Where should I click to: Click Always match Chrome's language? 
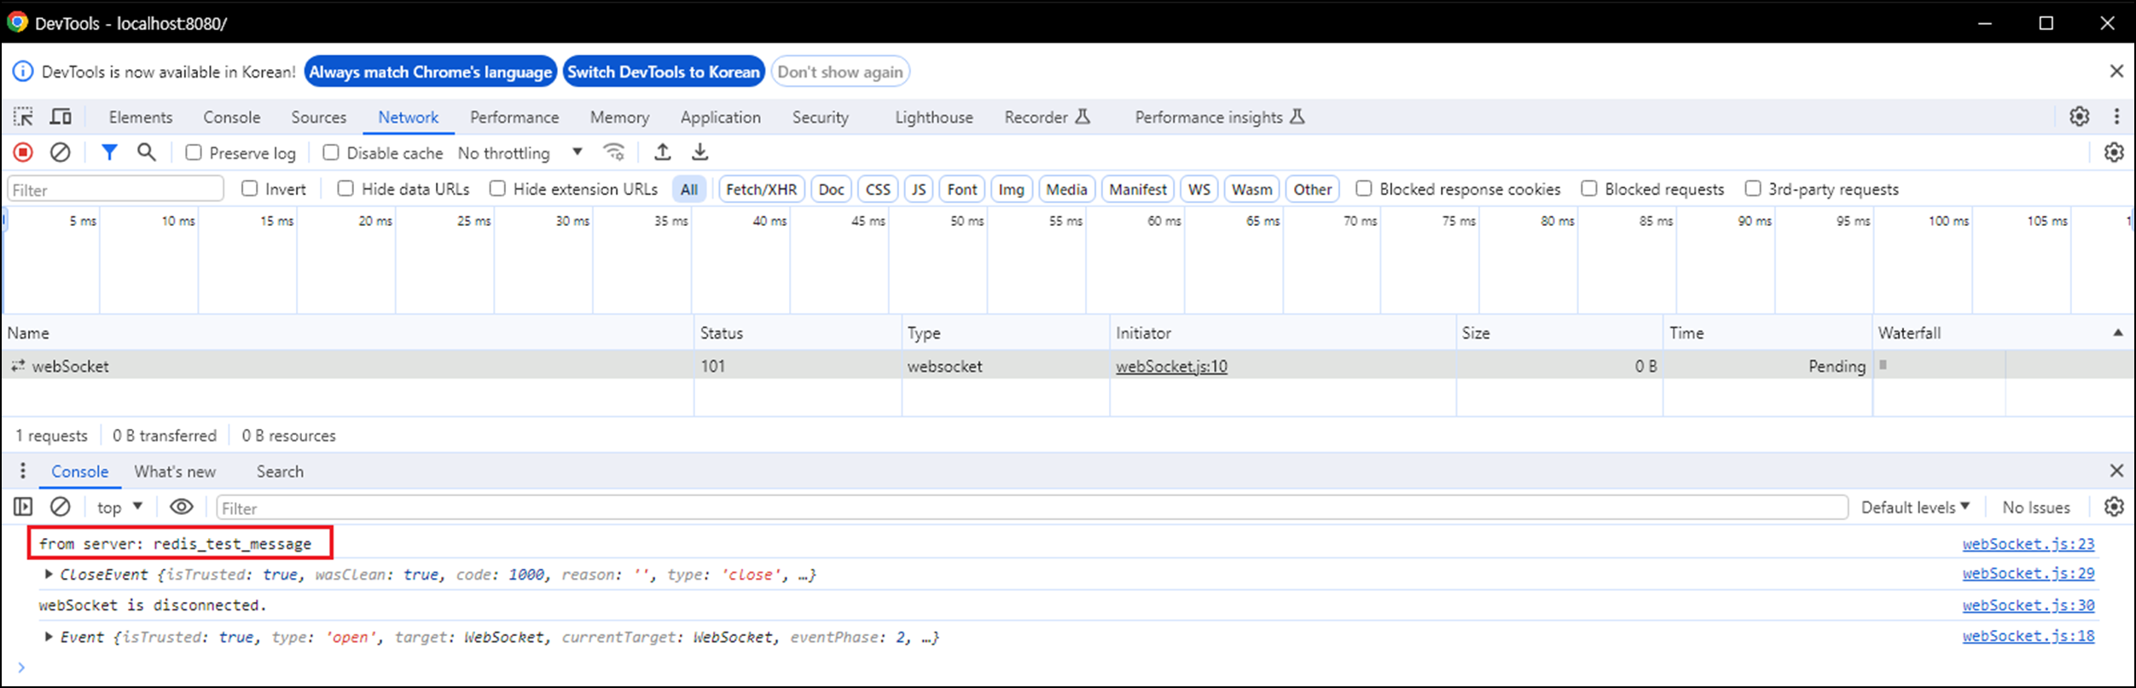(431, 72)
